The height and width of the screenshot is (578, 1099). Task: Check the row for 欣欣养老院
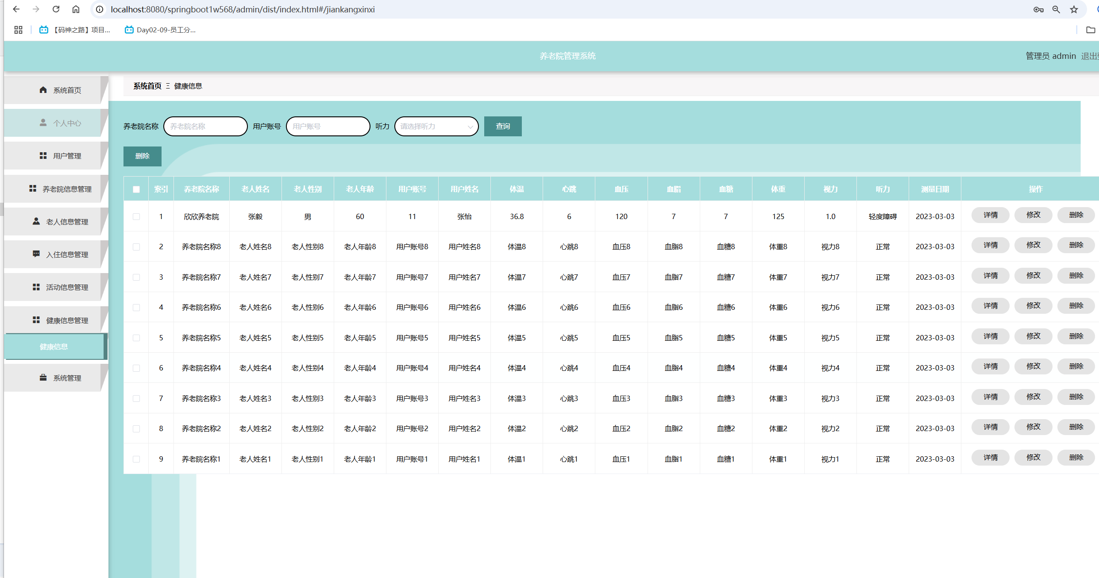[x=136, y=216]
